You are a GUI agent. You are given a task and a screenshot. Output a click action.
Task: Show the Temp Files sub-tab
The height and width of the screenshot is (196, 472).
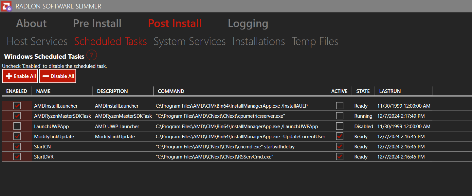[315, 41]
